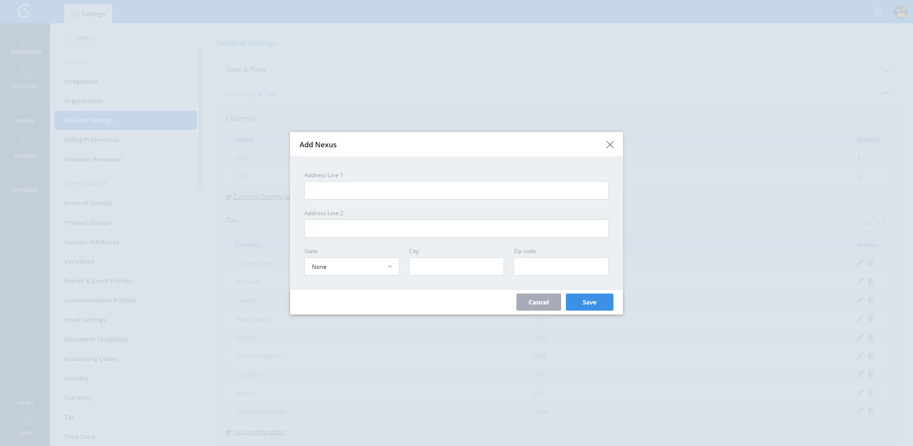
Task: Open the Invoice section icon
Action: click(25, 143)
